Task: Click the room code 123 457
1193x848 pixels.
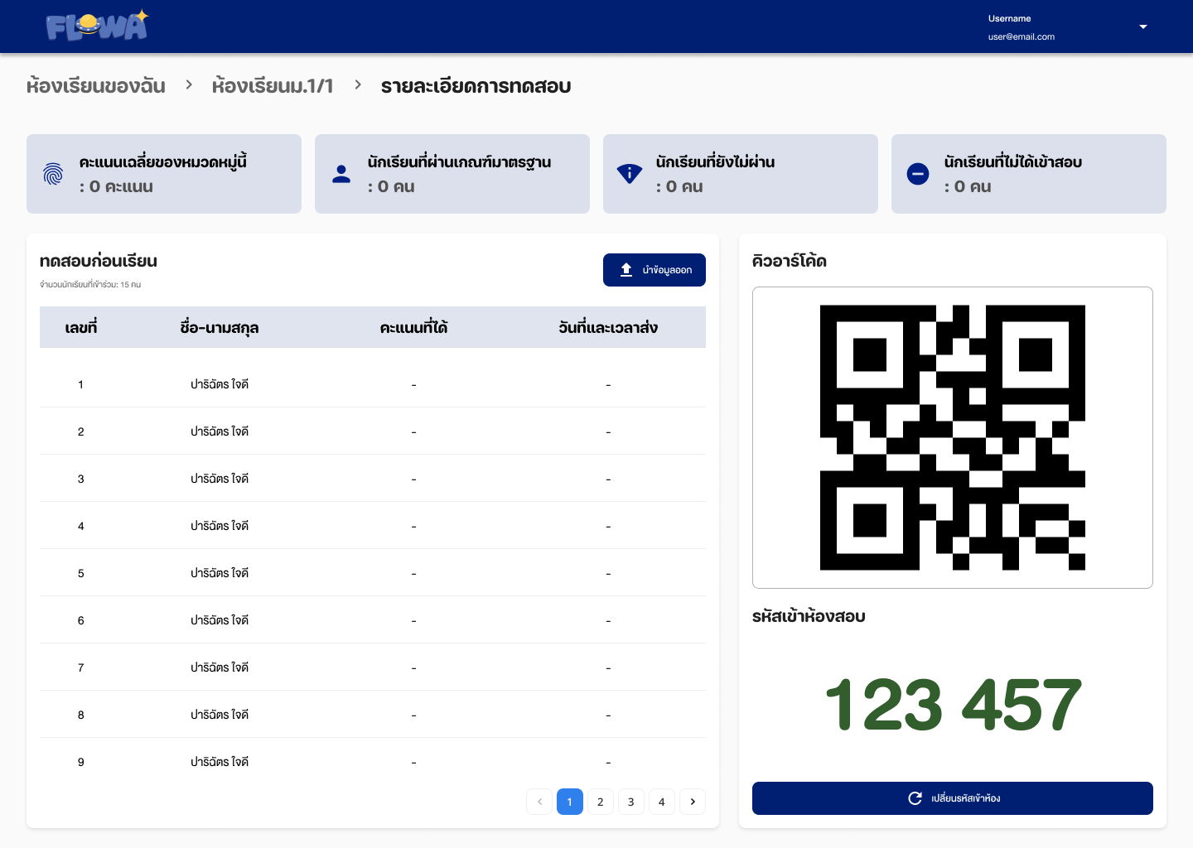Action: [x=953, y=705]
